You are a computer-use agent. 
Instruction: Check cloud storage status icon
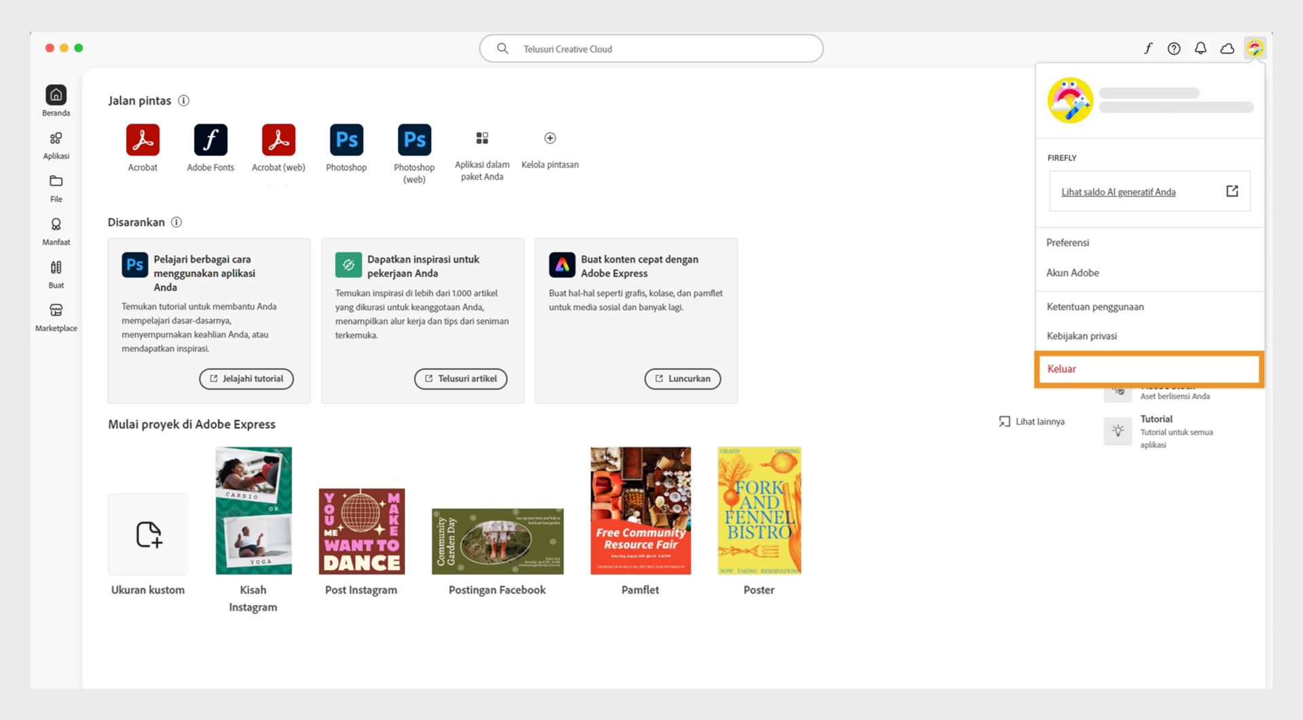pyautogui.click(x=1227, y=48)
